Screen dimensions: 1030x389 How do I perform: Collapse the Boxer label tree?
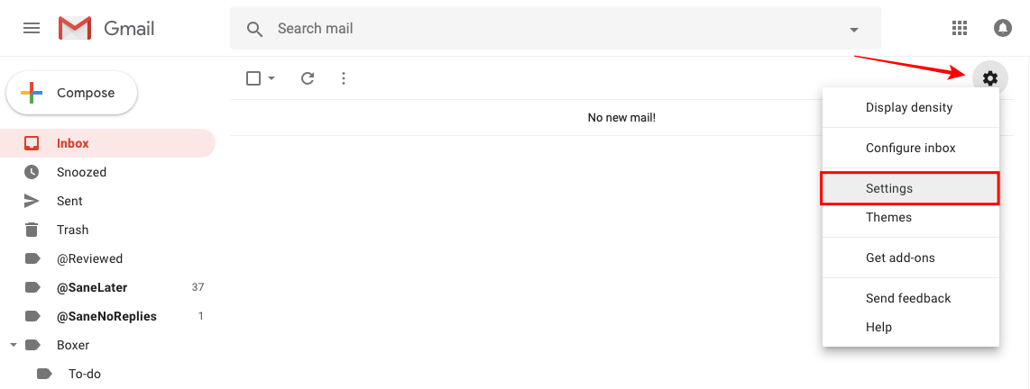click(14, 344)
